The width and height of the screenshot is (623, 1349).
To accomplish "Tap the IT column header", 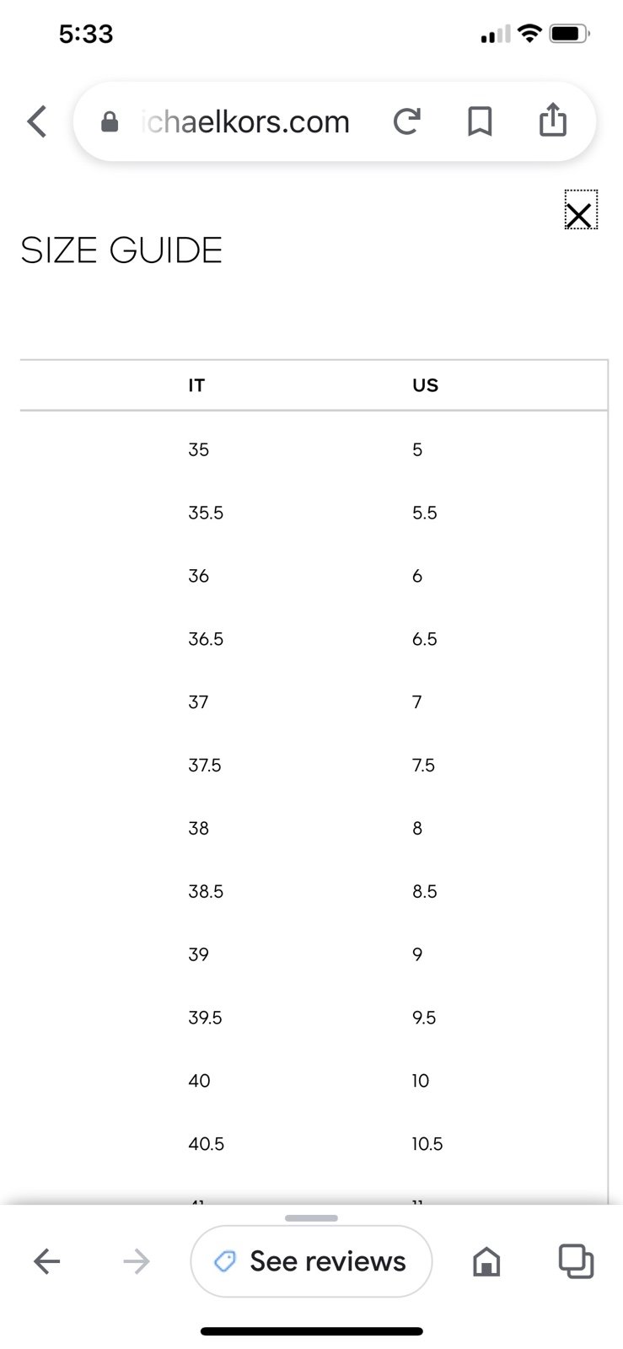I will (196, 385).
